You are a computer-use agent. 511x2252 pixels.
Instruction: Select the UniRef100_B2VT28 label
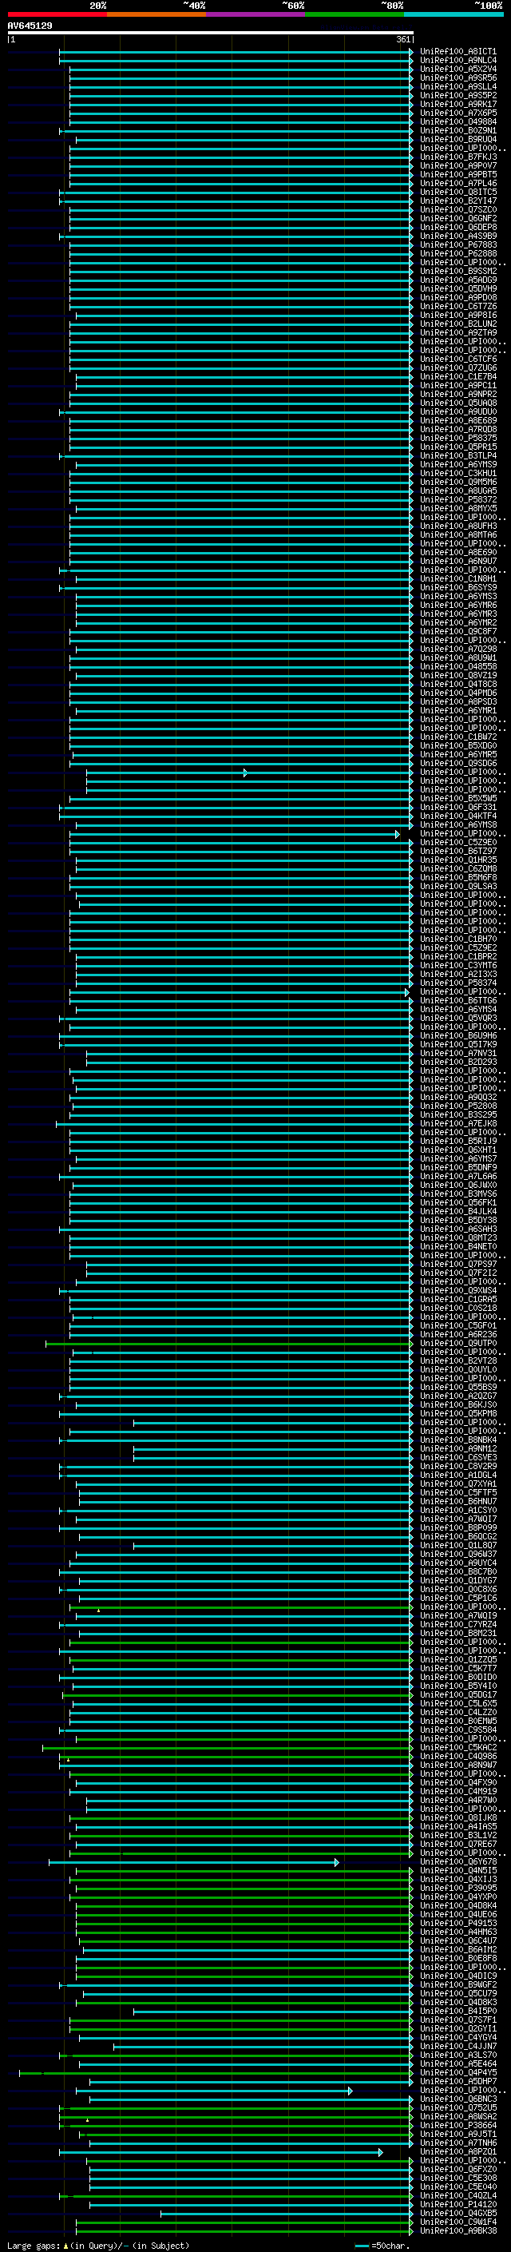coord(458,1360)
